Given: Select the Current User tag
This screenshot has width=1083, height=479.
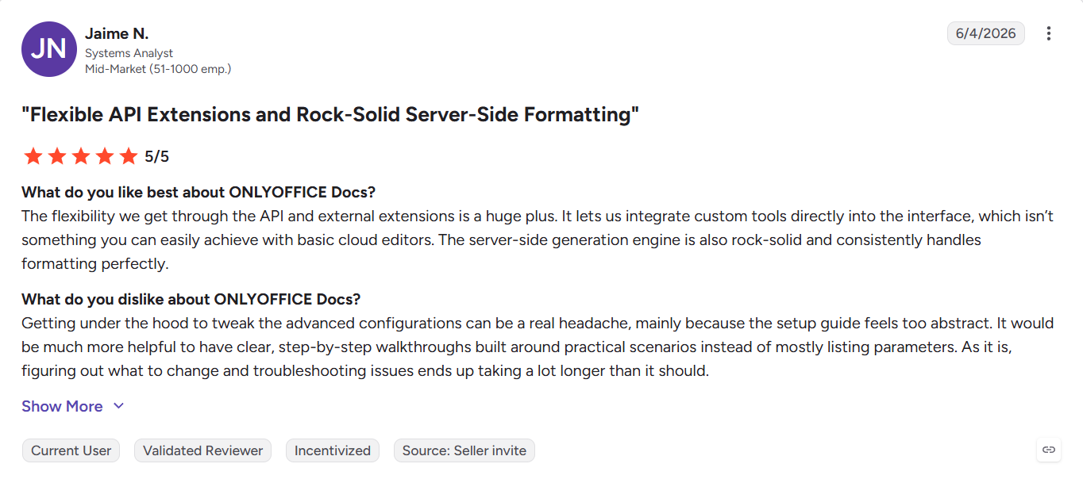Looking at the screenshot, I should [71, 450].
